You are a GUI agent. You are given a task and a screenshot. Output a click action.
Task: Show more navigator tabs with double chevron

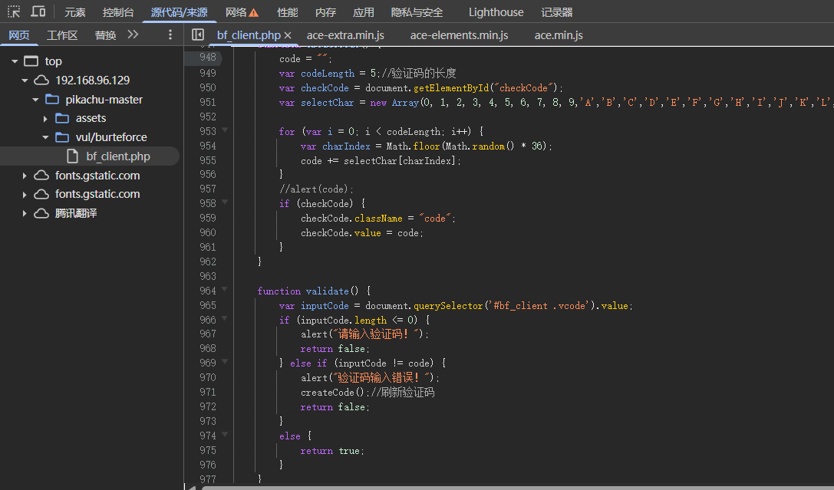[x=133, y=35]
